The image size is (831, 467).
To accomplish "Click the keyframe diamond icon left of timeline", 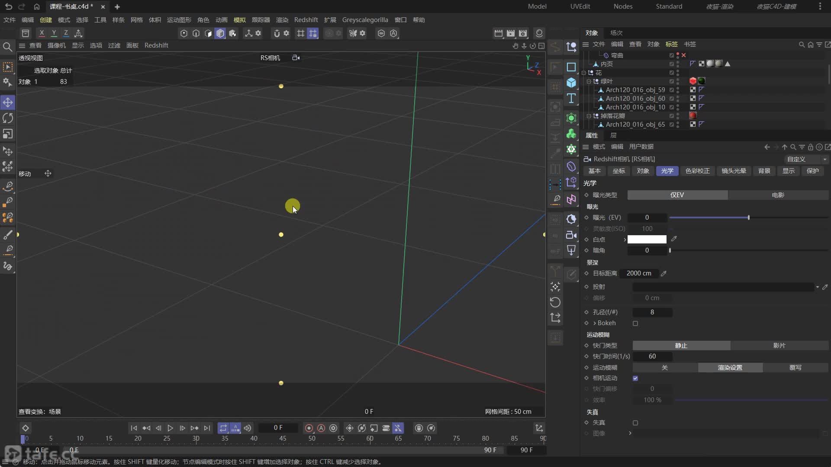I will (26, 428).
